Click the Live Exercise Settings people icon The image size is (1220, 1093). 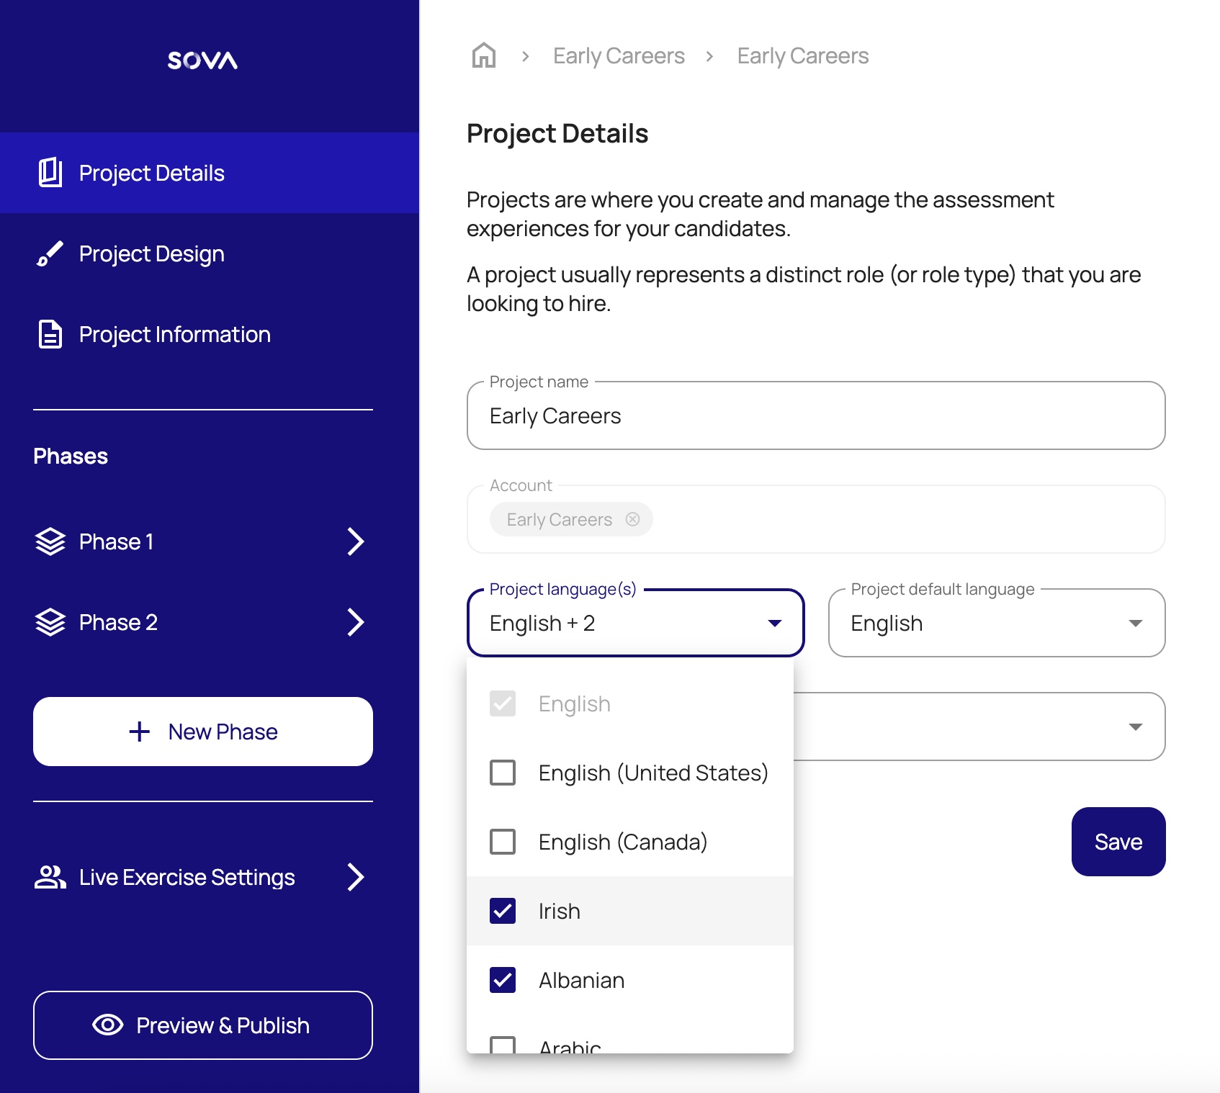click(x=50, y=877)
